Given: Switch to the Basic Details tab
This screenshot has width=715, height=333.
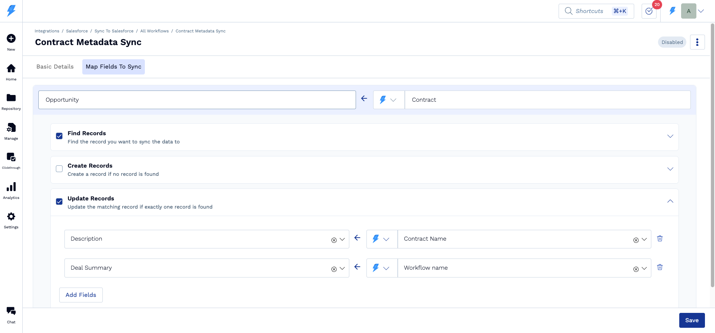Looking at the screenshot, I should (55, 67).
